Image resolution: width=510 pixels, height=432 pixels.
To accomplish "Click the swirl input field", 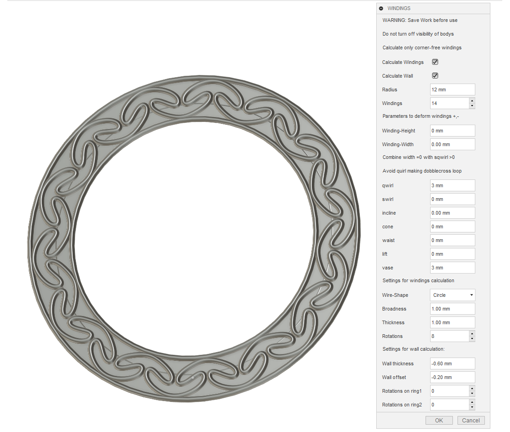I will coord(452,199).
